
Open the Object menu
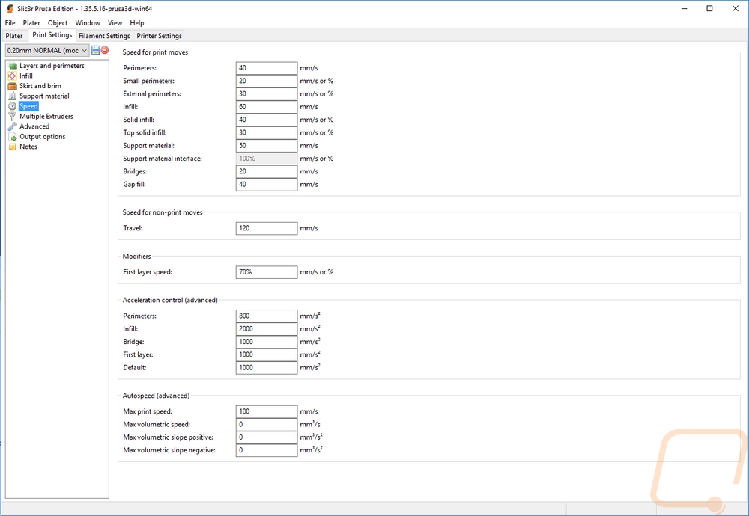click(58, 23)
